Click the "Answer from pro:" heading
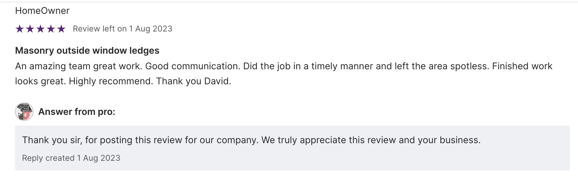Viewport: 578px width, 183px height. tap(77, 112)
